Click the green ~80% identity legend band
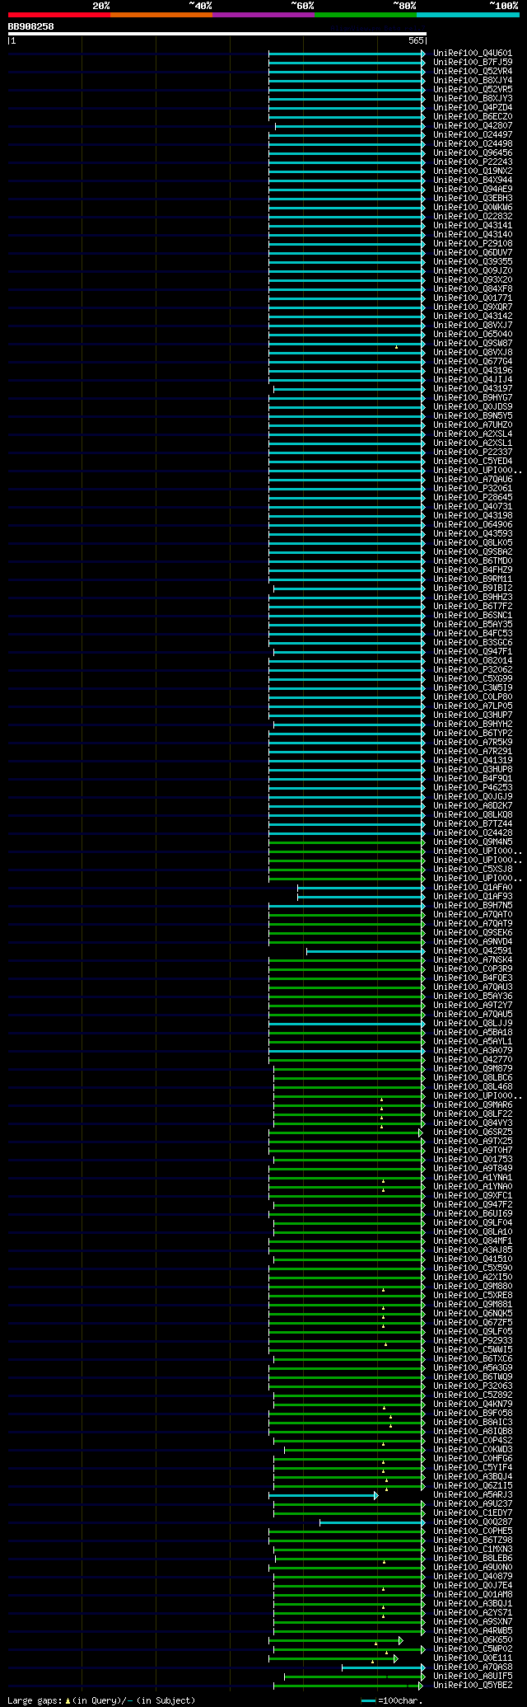The image size is (527, 1707). point(366,15)
